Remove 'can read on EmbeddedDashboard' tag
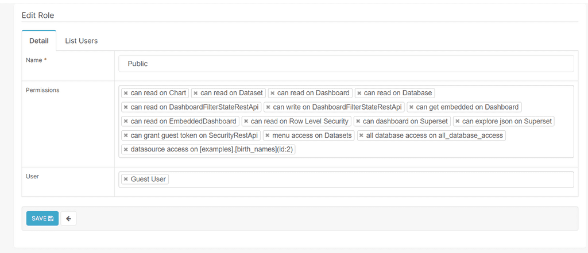The height and width of the screenshot is (253, 588). (x=126, y=122)
